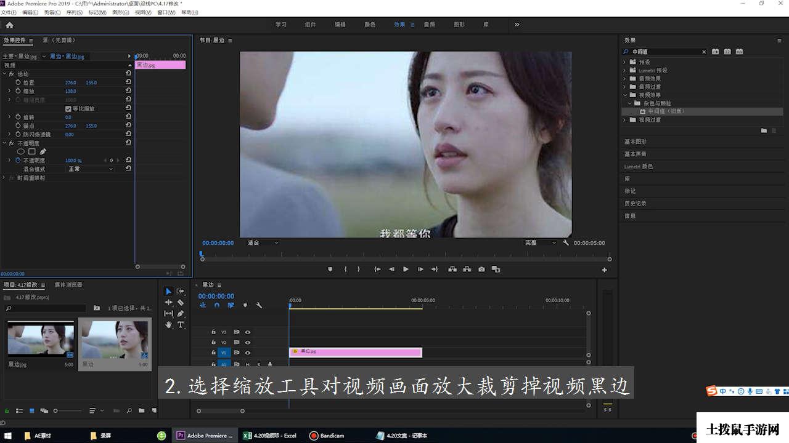Open the 窗口(W) menu
Viewport: 789px width, 443px height.
tap(166, 12)
